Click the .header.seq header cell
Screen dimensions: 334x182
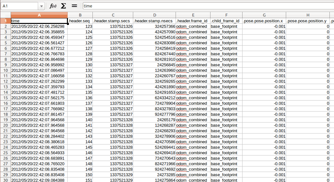click(80, 21)
